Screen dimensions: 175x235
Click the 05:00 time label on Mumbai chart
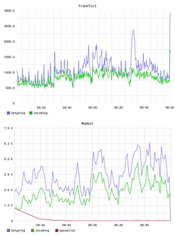(x=92, y=225)
